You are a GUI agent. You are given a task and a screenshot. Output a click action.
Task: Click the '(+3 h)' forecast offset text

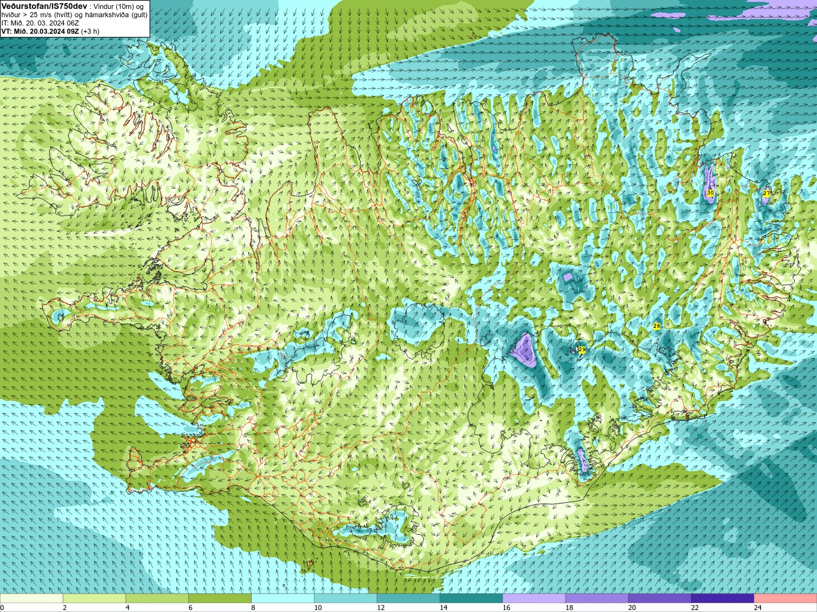[x=90, y=31]
